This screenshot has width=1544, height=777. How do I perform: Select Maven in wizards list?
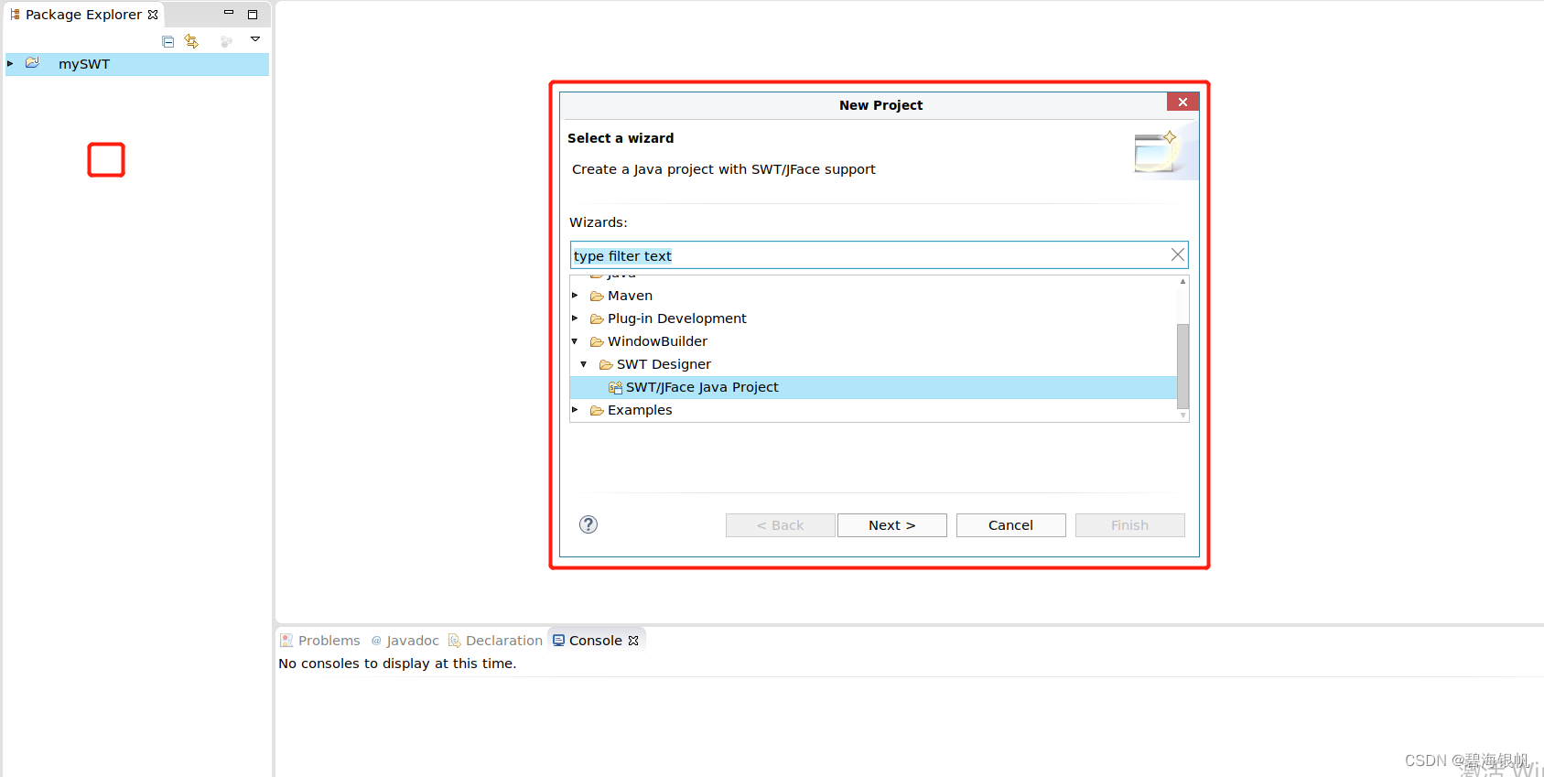tap(630, 296)
